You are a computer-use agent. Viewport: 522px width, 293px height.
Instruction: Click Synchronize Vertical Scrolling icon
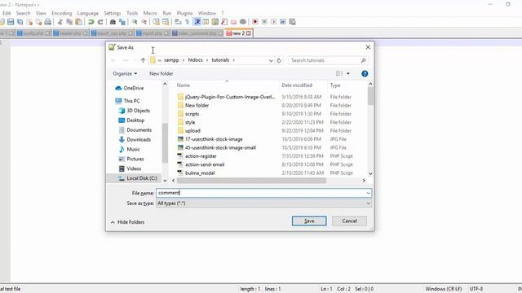pyautogui.click(x=156, y=22)
